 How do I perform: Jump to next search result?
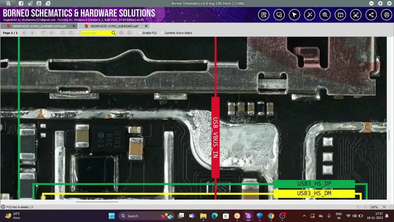click(x=130, y=33)
